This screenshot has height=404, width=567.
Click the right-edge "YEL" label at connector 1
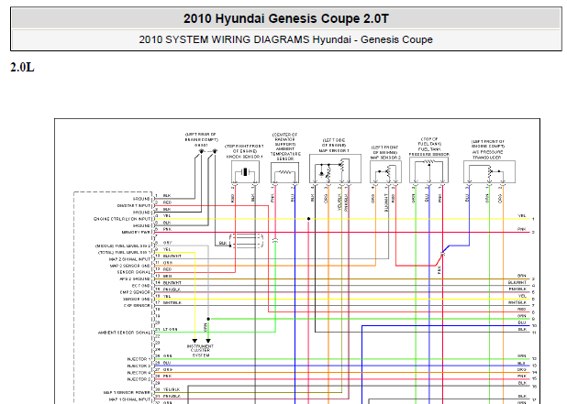pyautogui.click(x=522, y=216)
